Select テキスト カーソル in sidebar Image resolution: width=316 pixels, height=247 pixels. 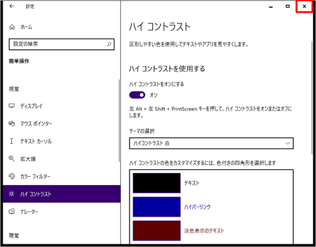point(61,141)
